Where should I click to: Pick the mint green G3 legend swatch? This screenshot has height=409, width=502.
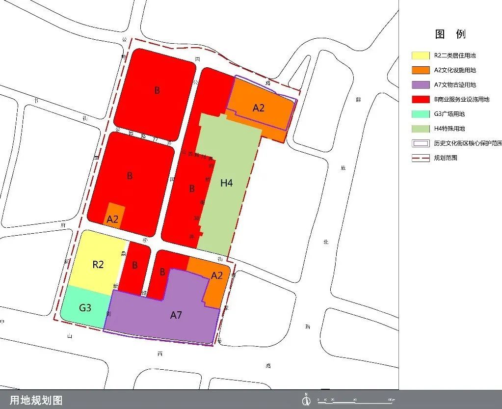click(421, 114)
